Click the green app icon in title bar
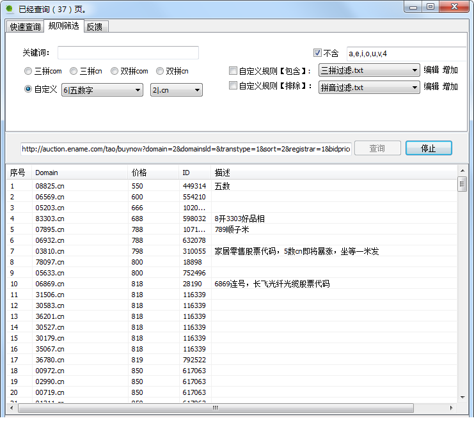The image size is (474, 432). (x=10, y=9)
